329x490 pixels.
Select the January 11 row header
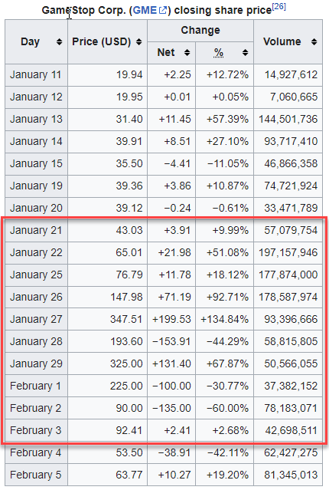[36, 74]
